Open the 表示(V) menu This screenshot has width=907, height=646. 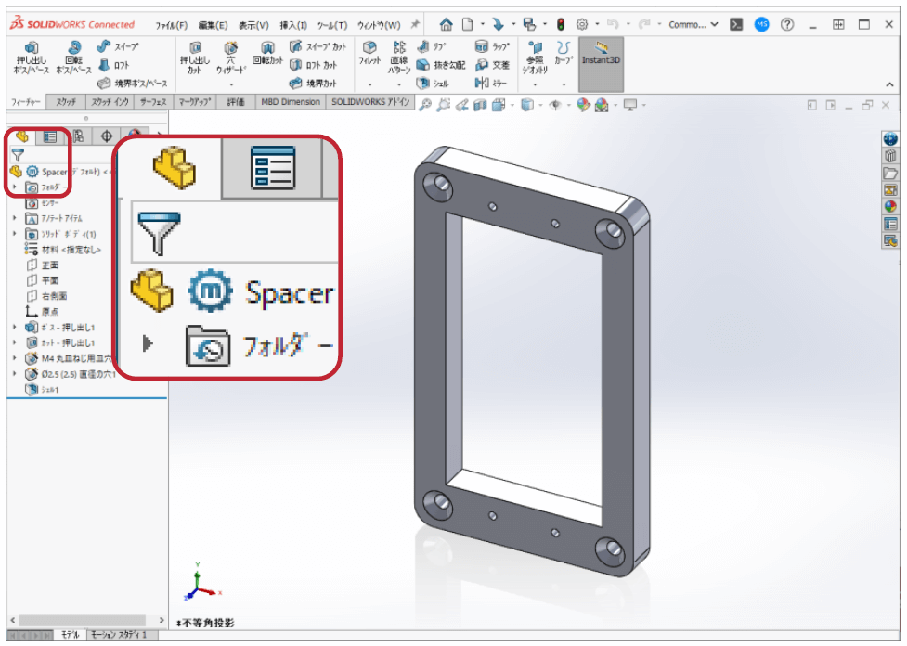point(253,25)
